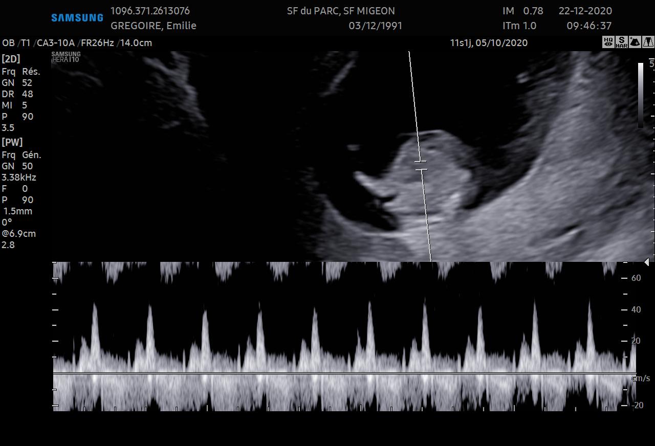Click the grayscale map bar
The image size is (655, 446).
tap(640, 95)
